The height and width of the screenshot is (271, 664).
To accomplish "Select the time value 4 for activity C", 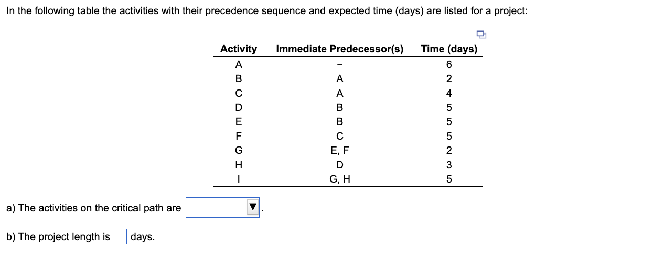I will point(449,94).
